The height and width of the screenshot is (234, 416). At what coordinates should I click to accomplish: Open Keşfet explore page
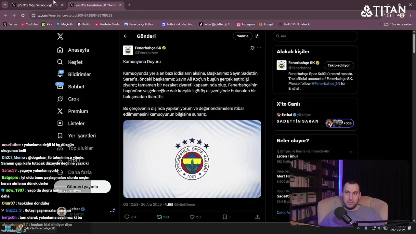tap(70, 62)
